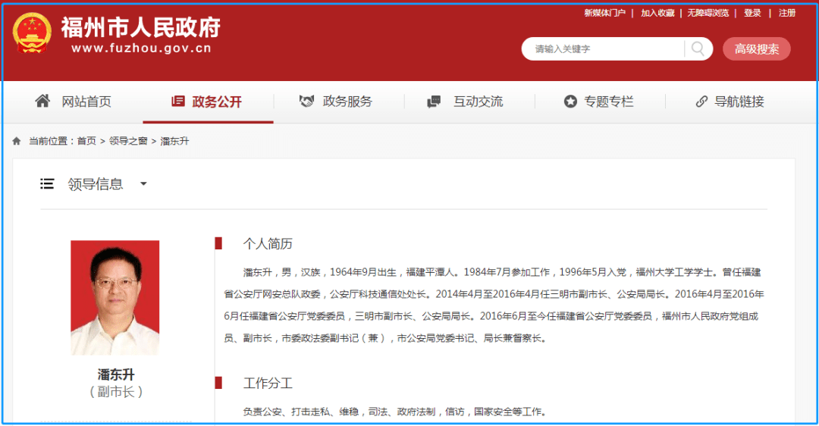819x426 pixels.
Task: Click the breadcrumb home icon
Action: pyautogui.click(x=17, y=141)
